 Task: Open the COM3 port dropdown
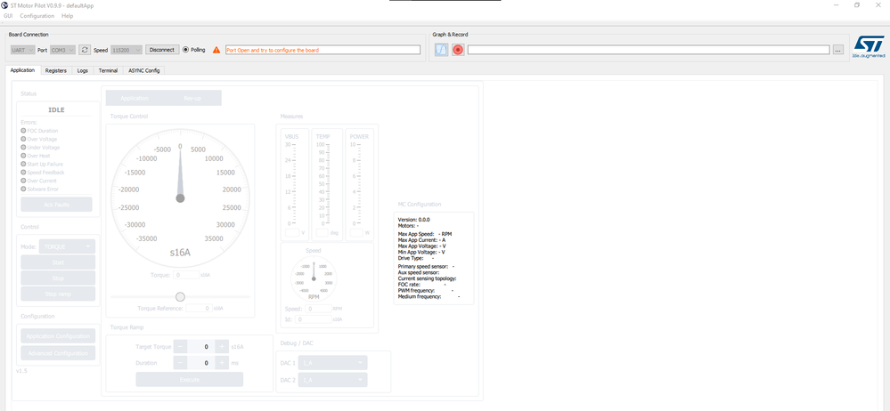pyautogui.click(x=62, y=50)
